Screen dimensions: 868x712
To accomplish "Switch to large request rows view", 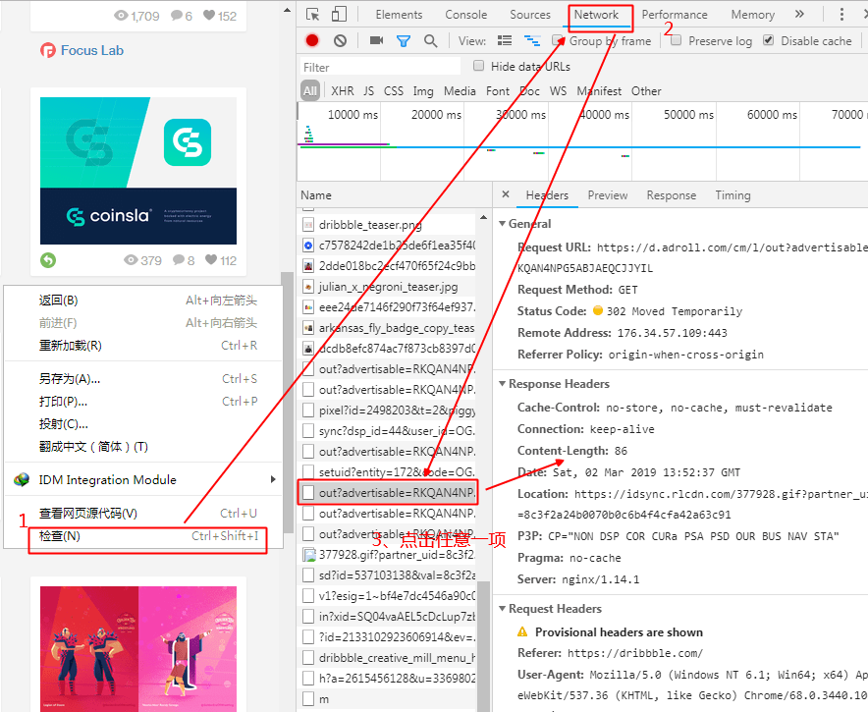I will pyautogui.click(x=505, y=41).
